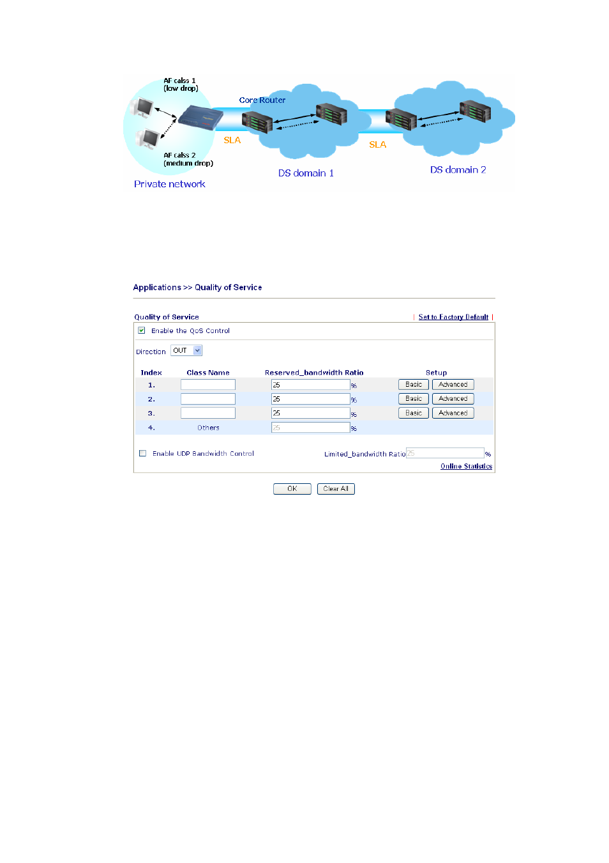Image resolution: width=609 pixels, height=863 pixels.
Task: Click Advanced button for index 3
Action: [453, 413]
